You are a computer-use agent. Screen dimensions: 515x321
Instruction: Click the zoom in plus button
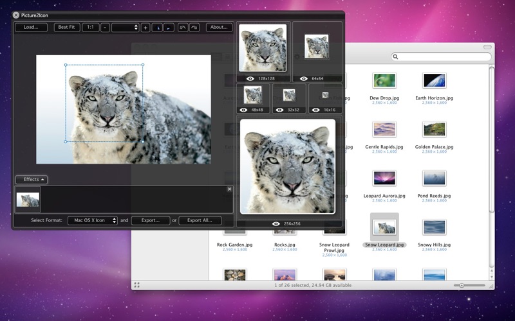click(145, 28)
